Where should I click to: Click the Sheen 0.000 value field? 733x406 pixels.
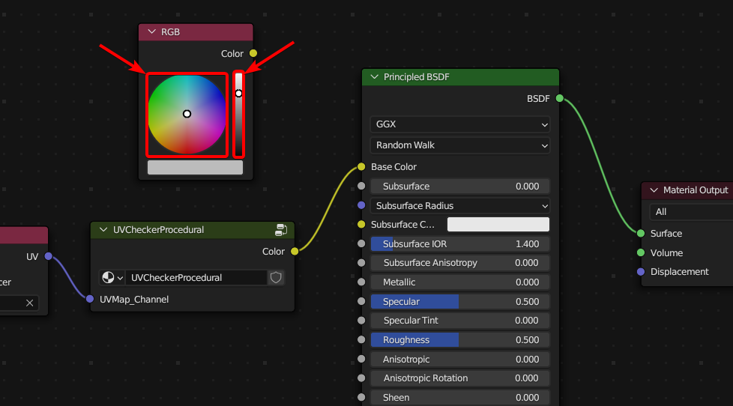pyautogui.click(x=460, y=398)
